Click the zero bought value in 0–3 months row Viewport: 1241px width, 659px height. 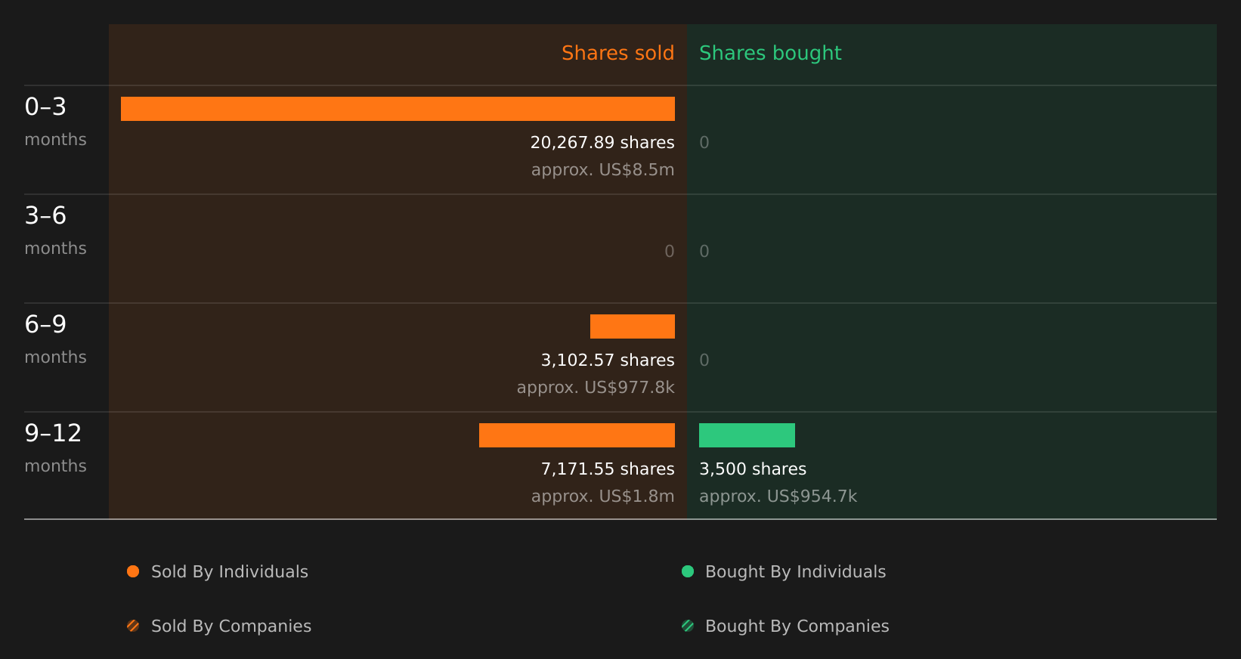[x=704, y=143]
